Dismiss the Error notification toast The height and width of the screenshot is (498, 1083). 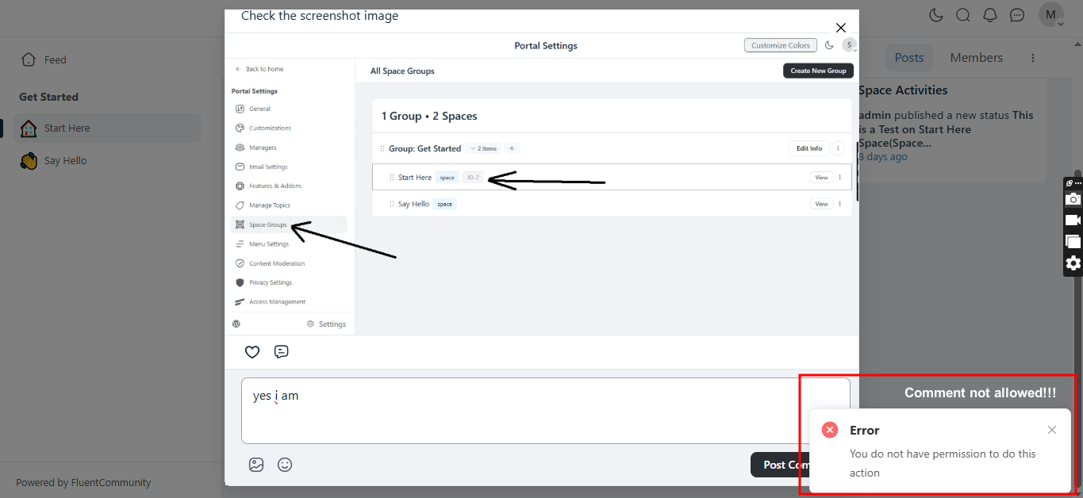1051,430
